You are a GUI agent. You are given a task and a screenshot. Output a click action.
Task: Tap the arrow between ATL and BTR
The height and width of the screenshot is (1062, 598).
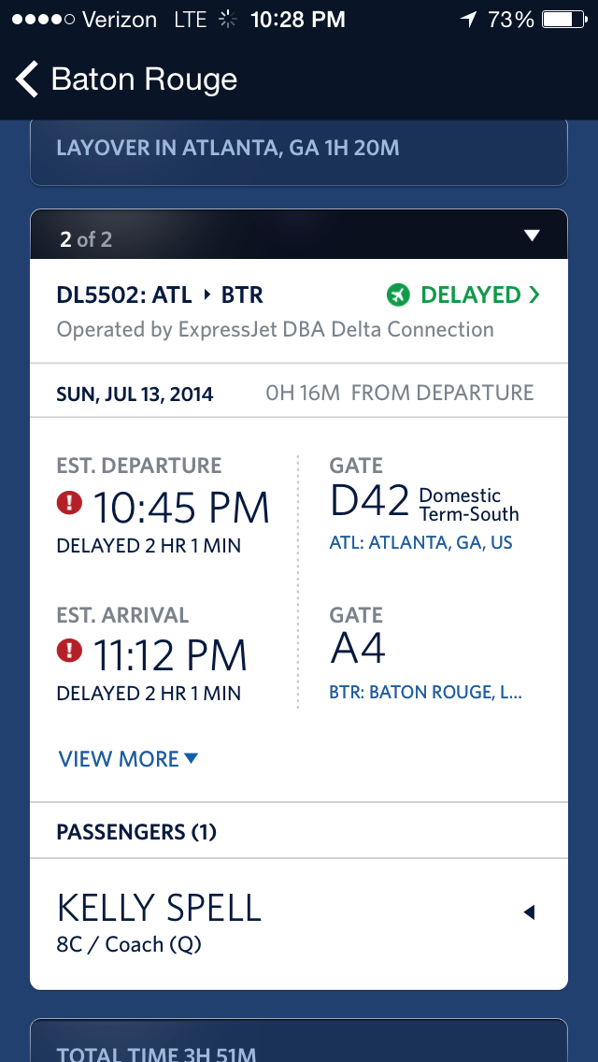point(209,296)
